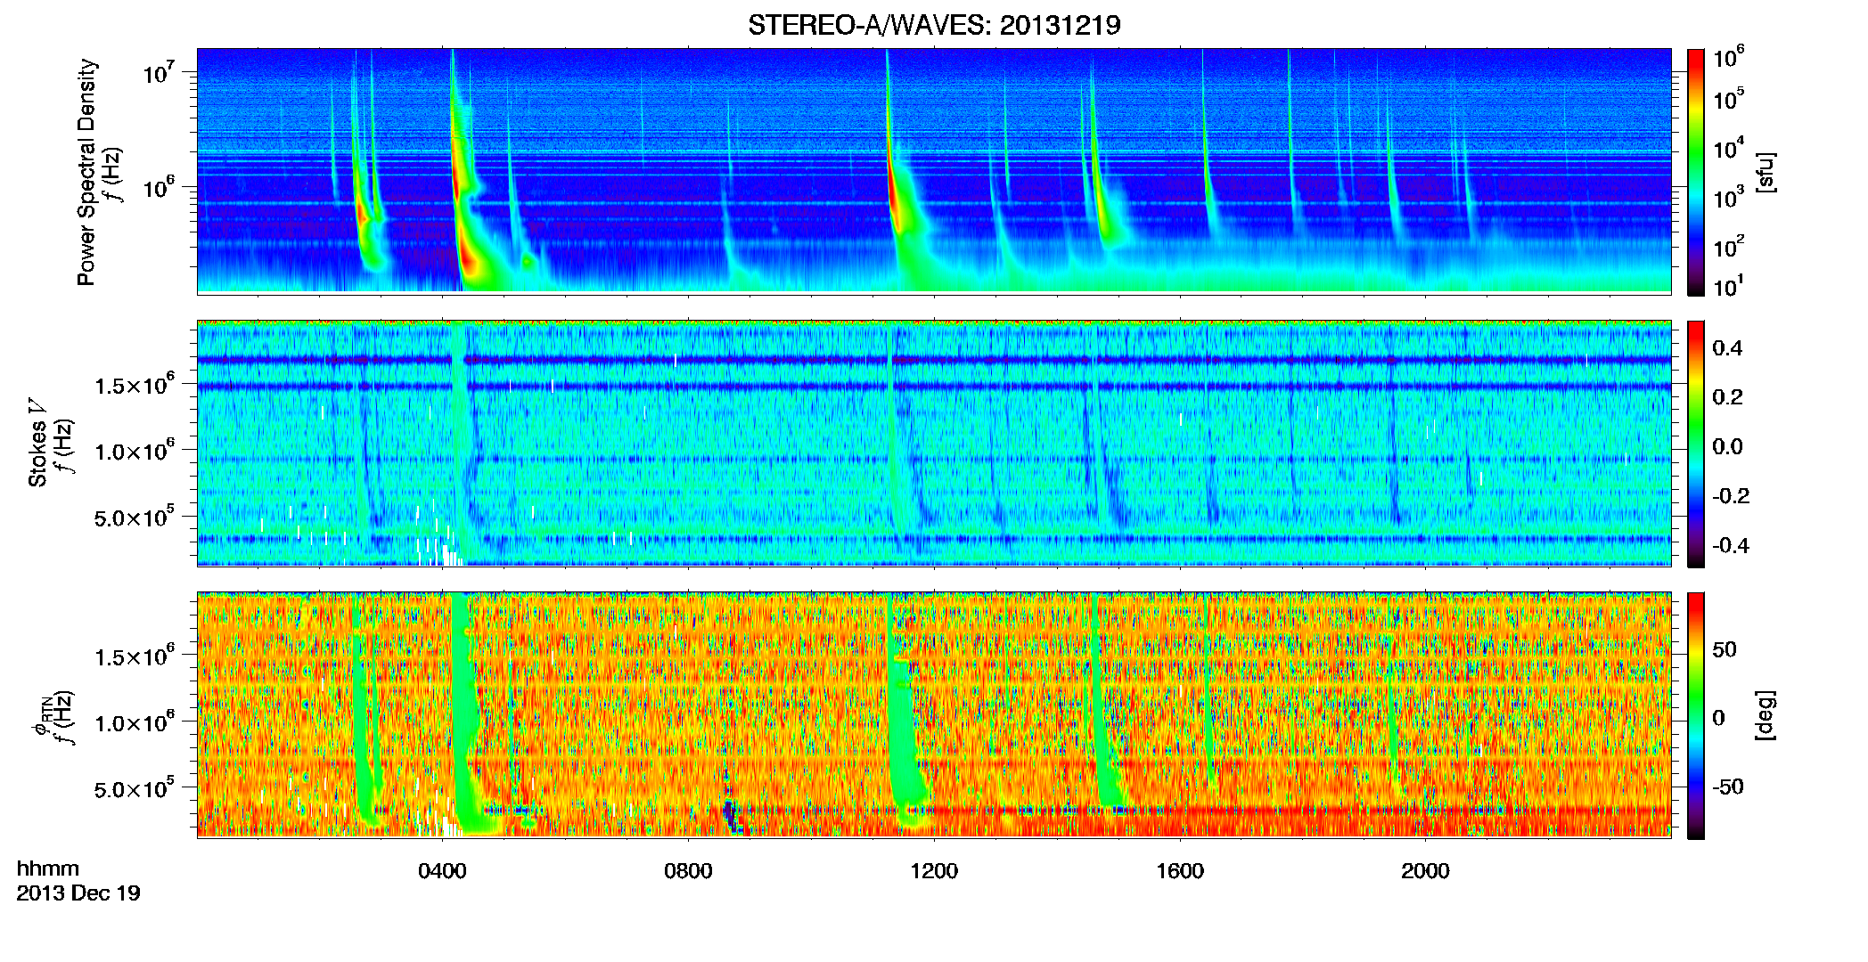This screenshot has height=962, width=1868.
Task: Click the 10^3 label on sfu color bar
Action: coord(1728,197)
